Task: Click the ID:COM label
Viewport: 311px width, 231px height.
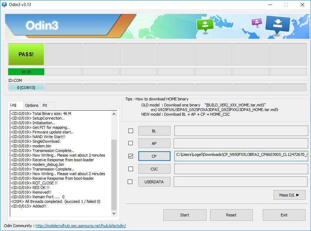Action: pyautogui.click(x=15, y=80)
